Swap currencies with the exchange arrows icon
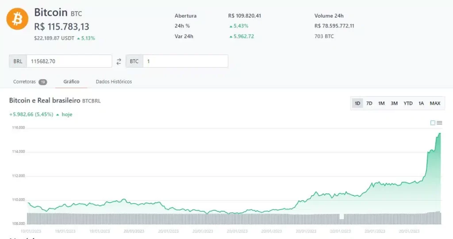This screenshot has width=453, height=239. point(119,61)
